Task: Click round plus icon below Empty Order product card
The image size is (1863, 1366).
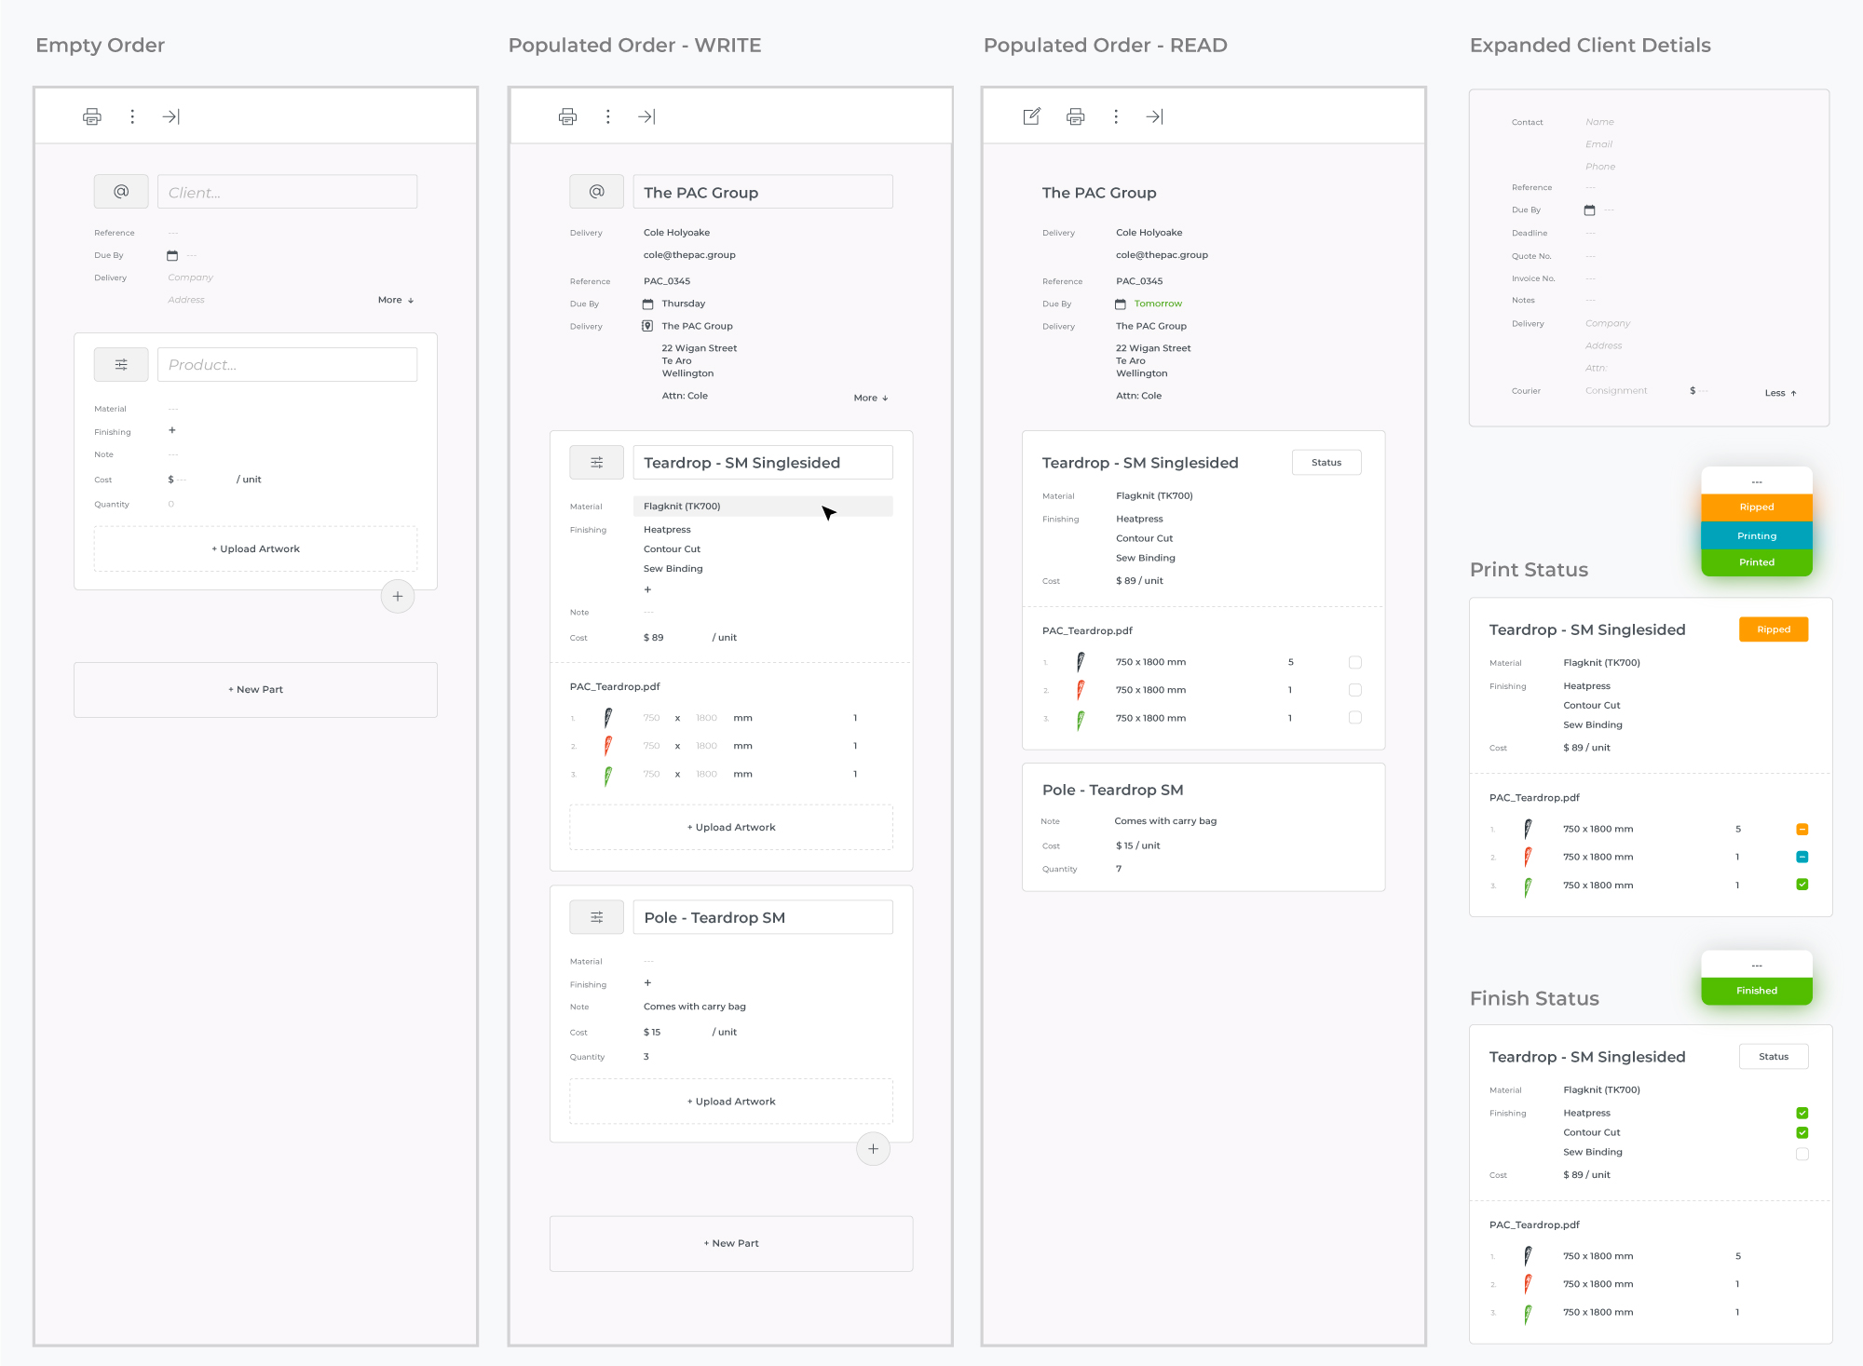Action: 398,597
